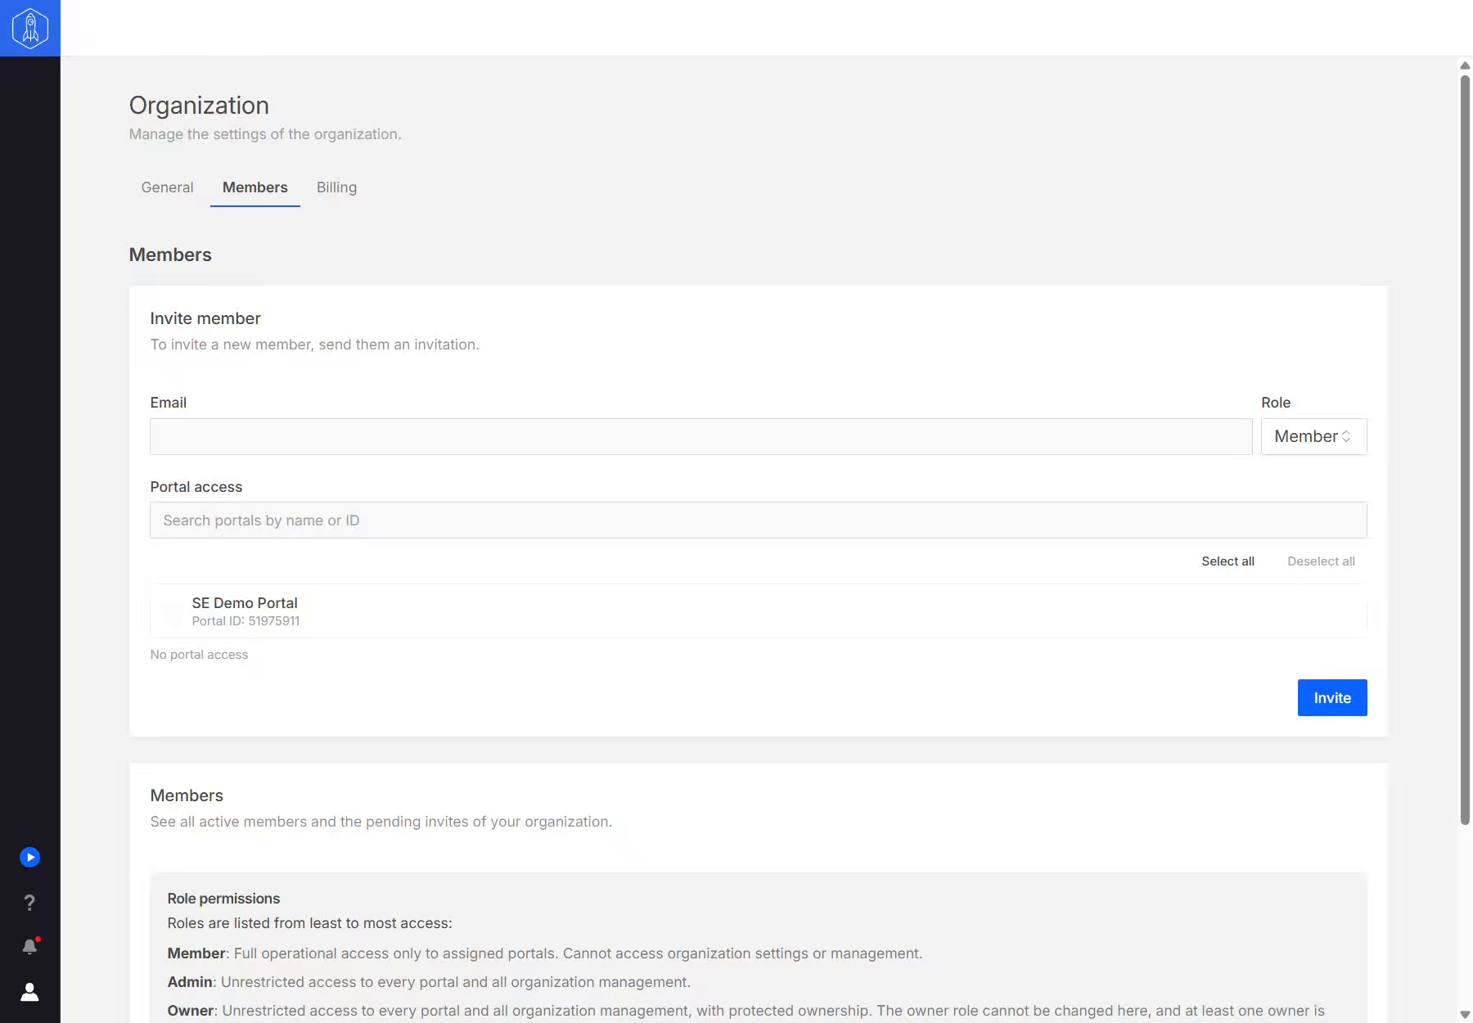This screenshot has height=1023, width=1473.
Task: Select the SE Demo Portal row
Action: pos(759,611)
